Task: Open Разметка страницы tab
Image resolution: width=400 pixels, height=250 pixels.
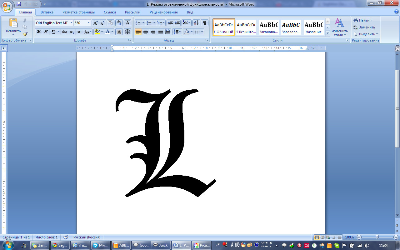Action: pos(78,12)
